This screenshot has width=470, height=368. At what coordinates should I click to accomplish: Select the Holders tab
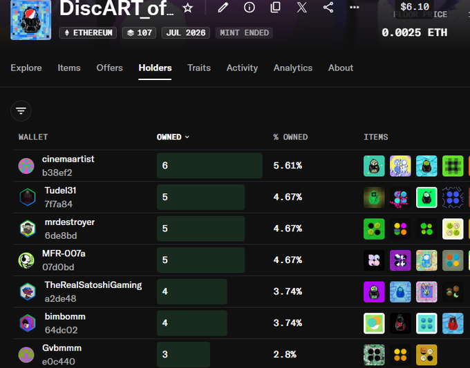pos(155,68)
